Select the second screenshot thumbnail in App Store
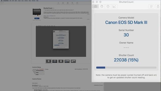This screenshot has width=161, height=91. point(55,61)
